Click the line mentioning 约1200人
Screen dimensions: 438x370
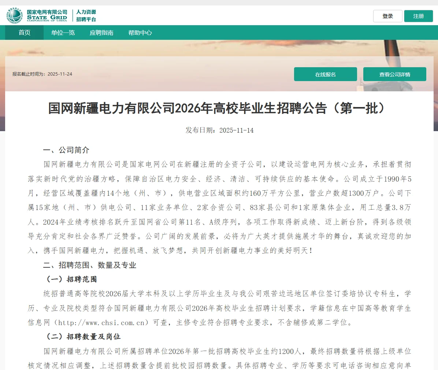[227, 351]
